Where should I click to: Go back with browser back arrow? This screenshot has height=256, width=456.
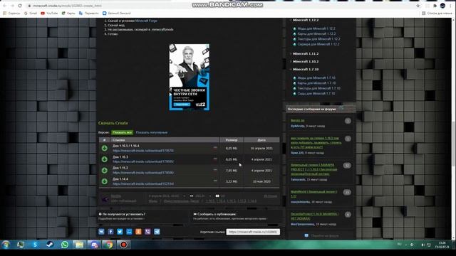[5, 6]
